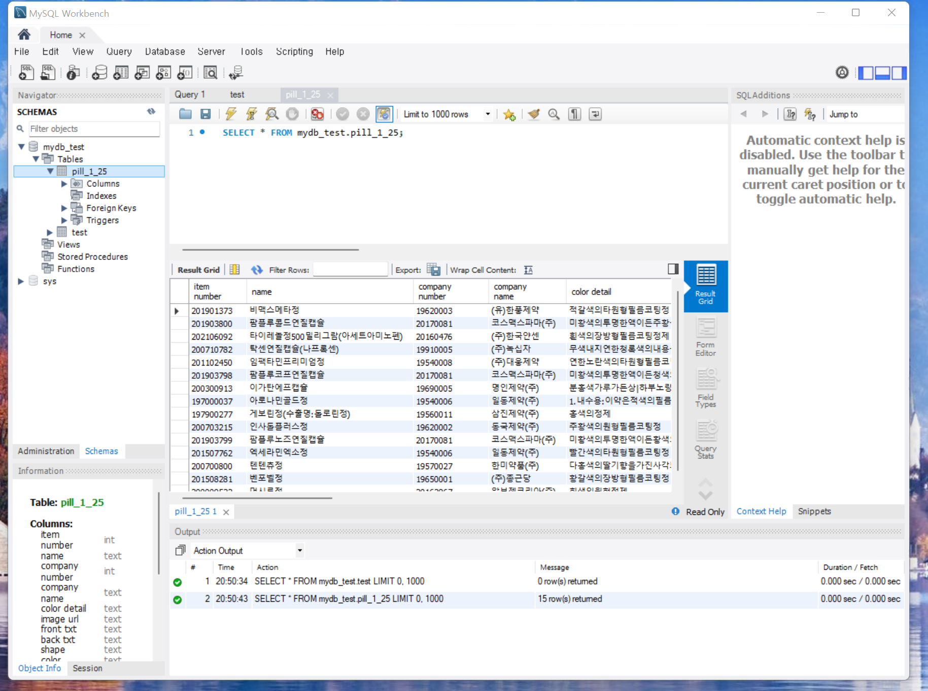Open the Field Types panel
This screenshot has width=928, height=691.
[705, 388]
